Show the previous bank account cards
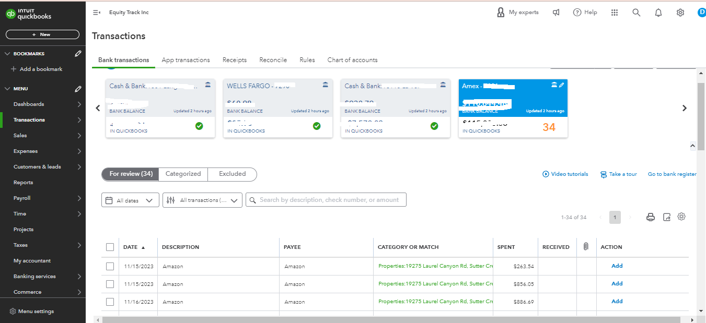Image resolution: width=706 pixels, height=323 pixels. (98, 108)
